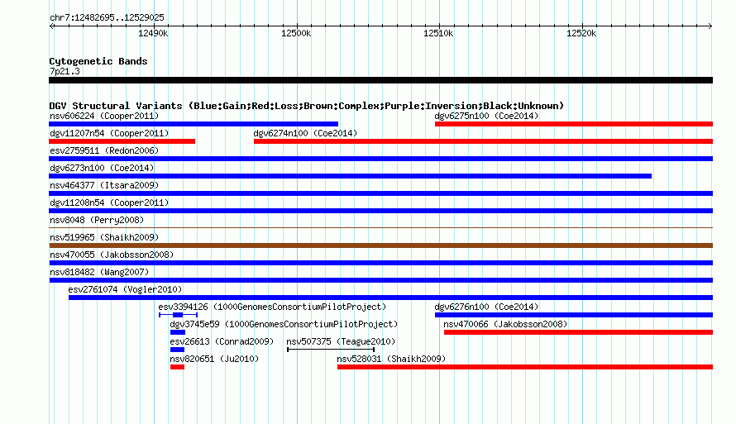736x424 pixels.
Task: Open nsv470055 (Jakobsson2008) label
Action: coord(112,255)
